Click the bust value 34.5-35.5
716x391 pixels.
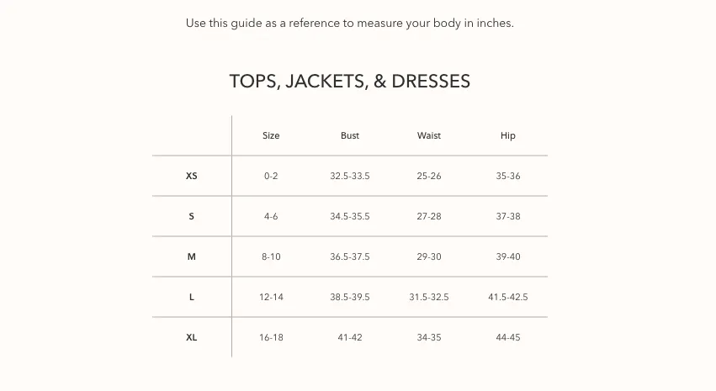[x=350, y=216]
